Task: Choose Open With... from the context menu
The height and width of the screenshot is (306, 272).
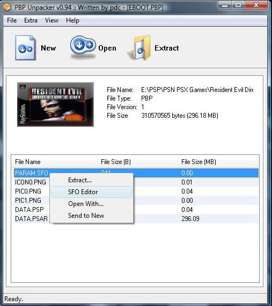Action: tap(92, 204)
